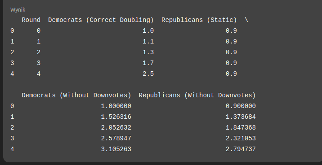The height and width of the screenshot is (165, 322).
Task: Click the value 1.0 in Democrats column
Action: 148,31
